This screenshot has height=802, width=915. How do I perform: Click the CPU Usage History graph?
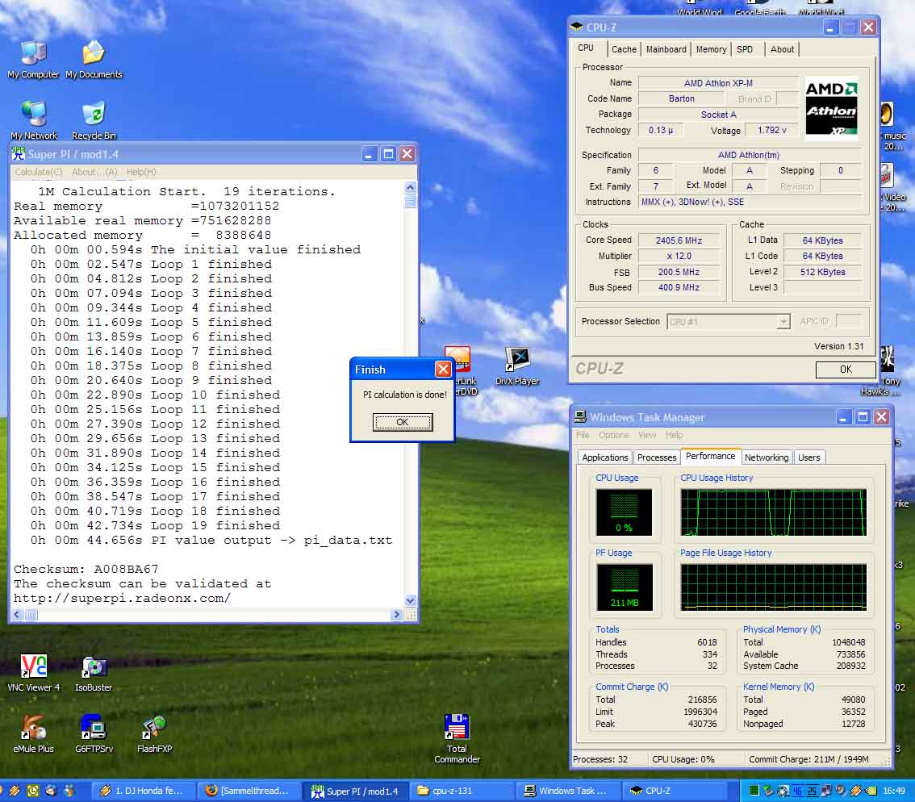tap(773, 512)
